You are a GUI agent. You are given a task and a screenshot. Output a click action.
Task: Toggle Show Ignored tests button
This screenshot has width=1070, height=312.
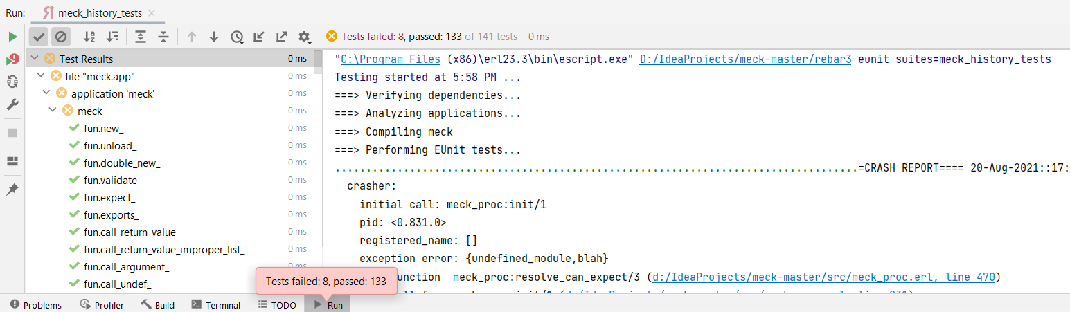tap(61, 37)
